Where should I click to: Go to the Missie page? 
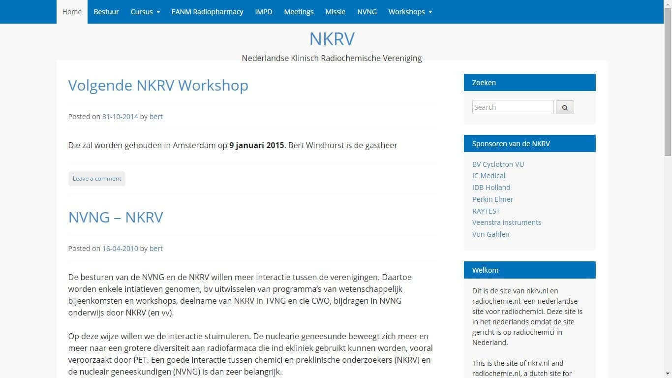pyautogui.click(x=335, y=12)
